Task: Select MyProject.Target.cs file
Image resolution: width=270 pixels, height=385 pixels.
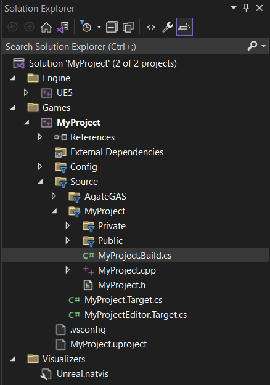Action: coord(123,300)
